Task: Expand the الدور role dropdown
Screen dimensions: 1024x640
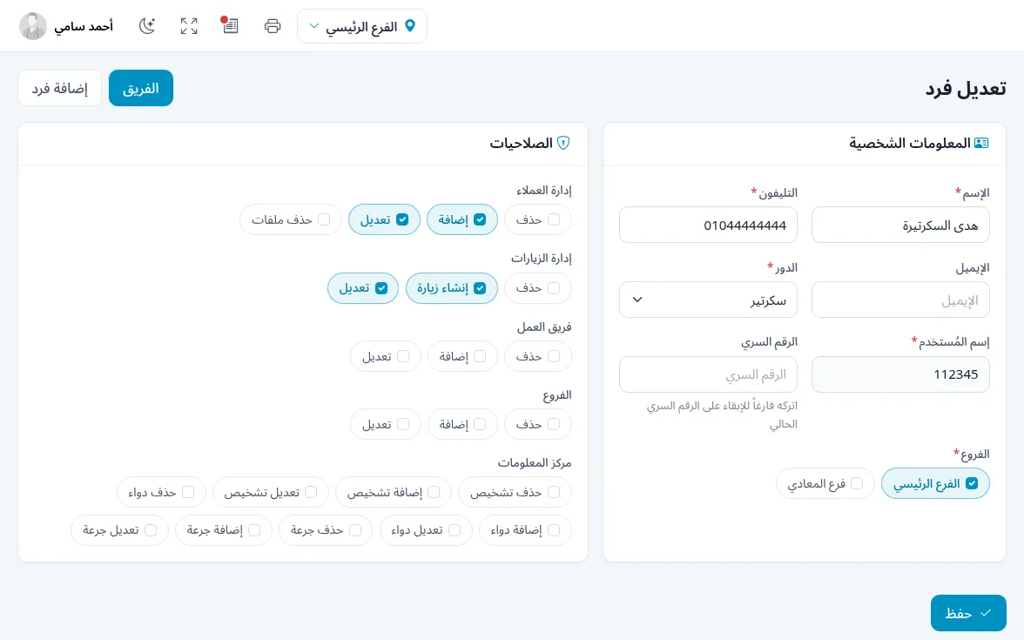Action: point(708,300)
